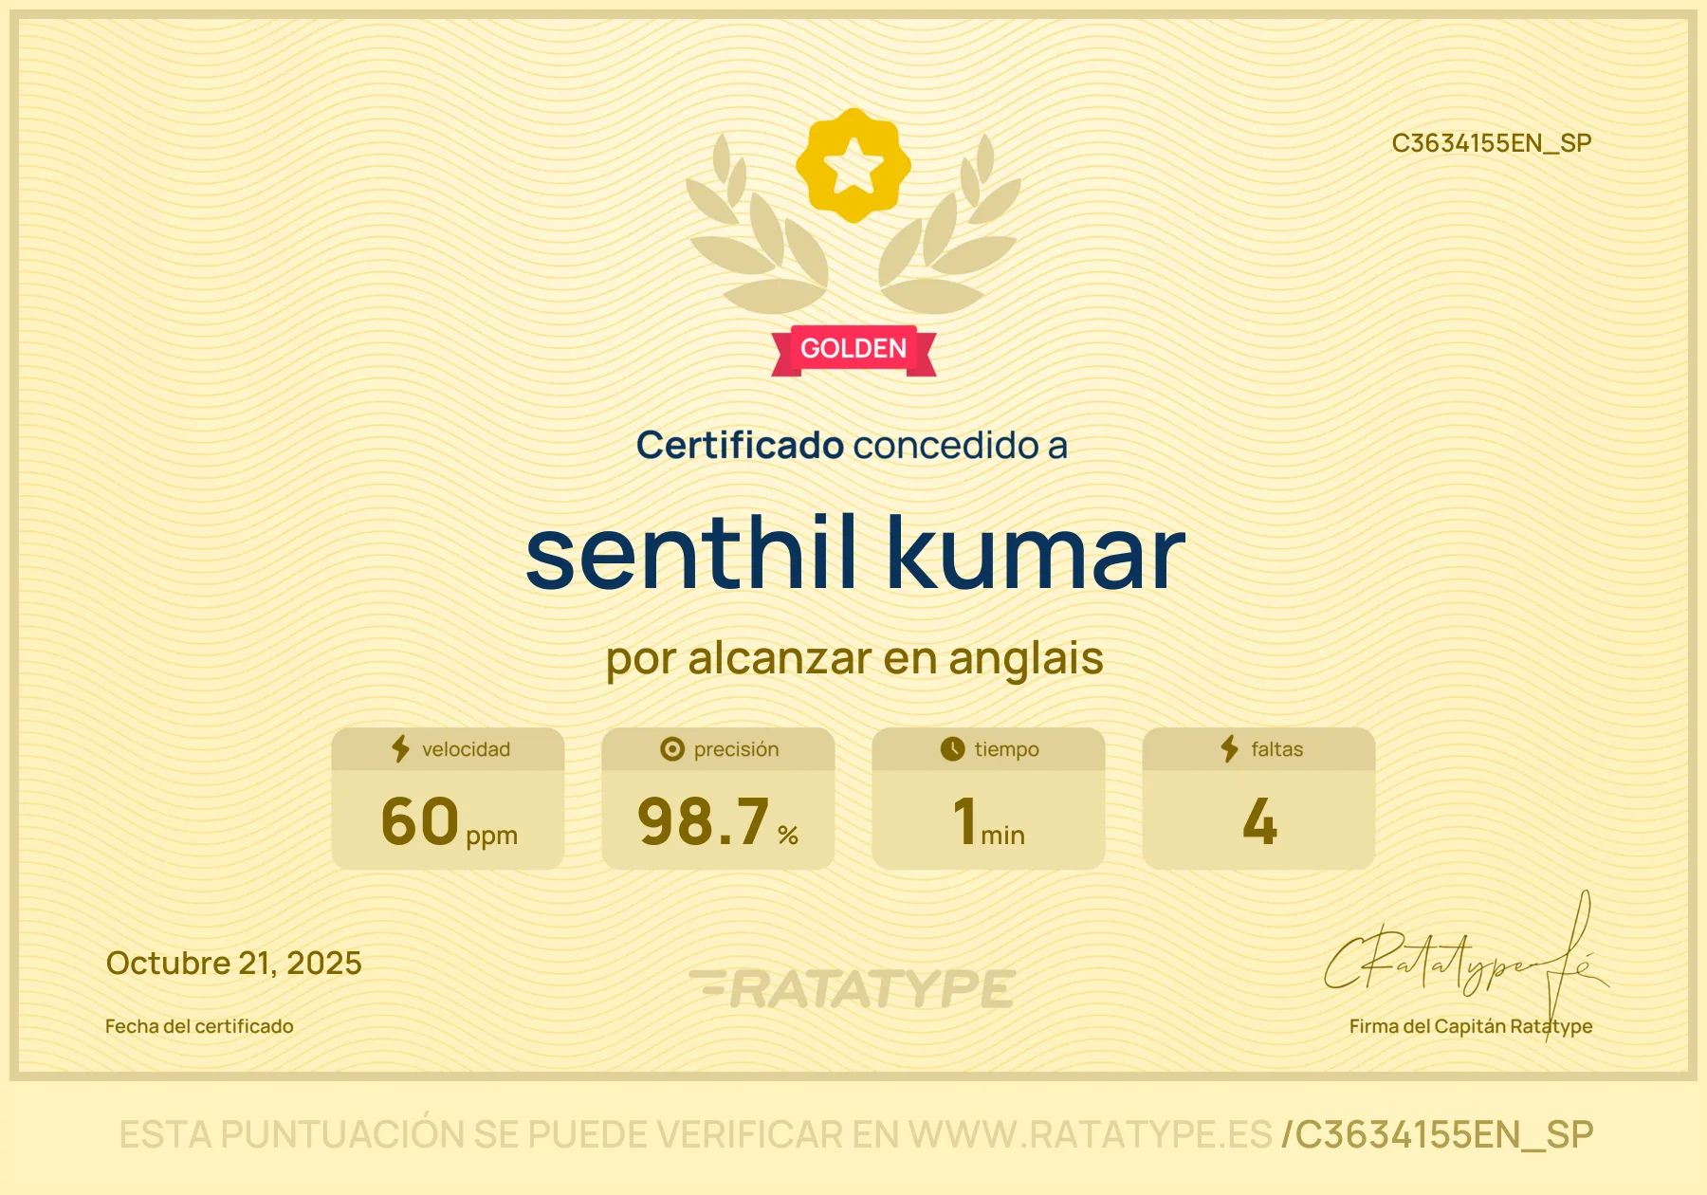Click the heading 'Certificado concedido a'

tap(853, 445)
